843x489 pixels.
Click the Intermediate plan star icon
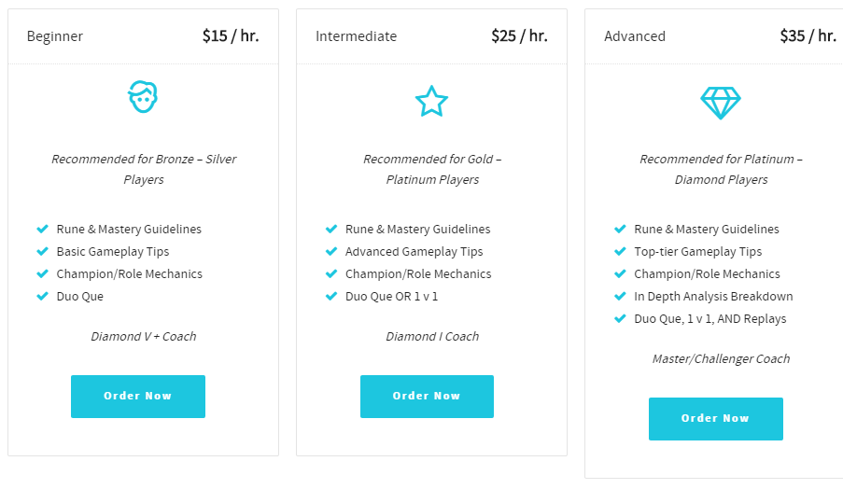(x=431, y=101)
